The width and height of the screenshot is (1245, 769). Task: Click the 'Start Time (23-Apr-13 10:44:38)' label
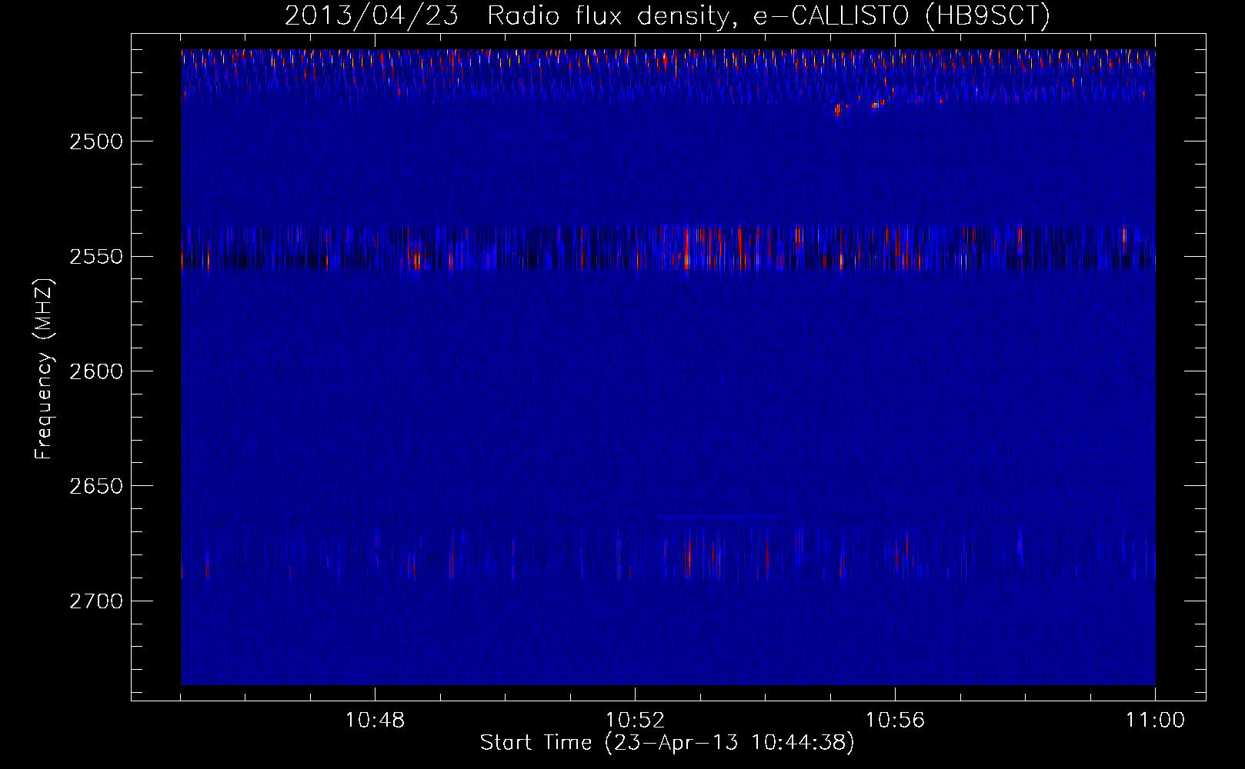tap(667, 743)
